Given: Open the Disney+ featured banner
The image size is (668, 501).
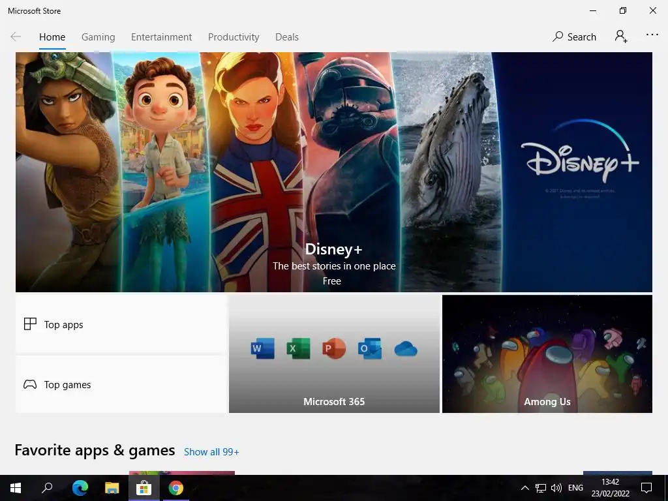Looking at the screenshot, I should (x=333, y=172).
